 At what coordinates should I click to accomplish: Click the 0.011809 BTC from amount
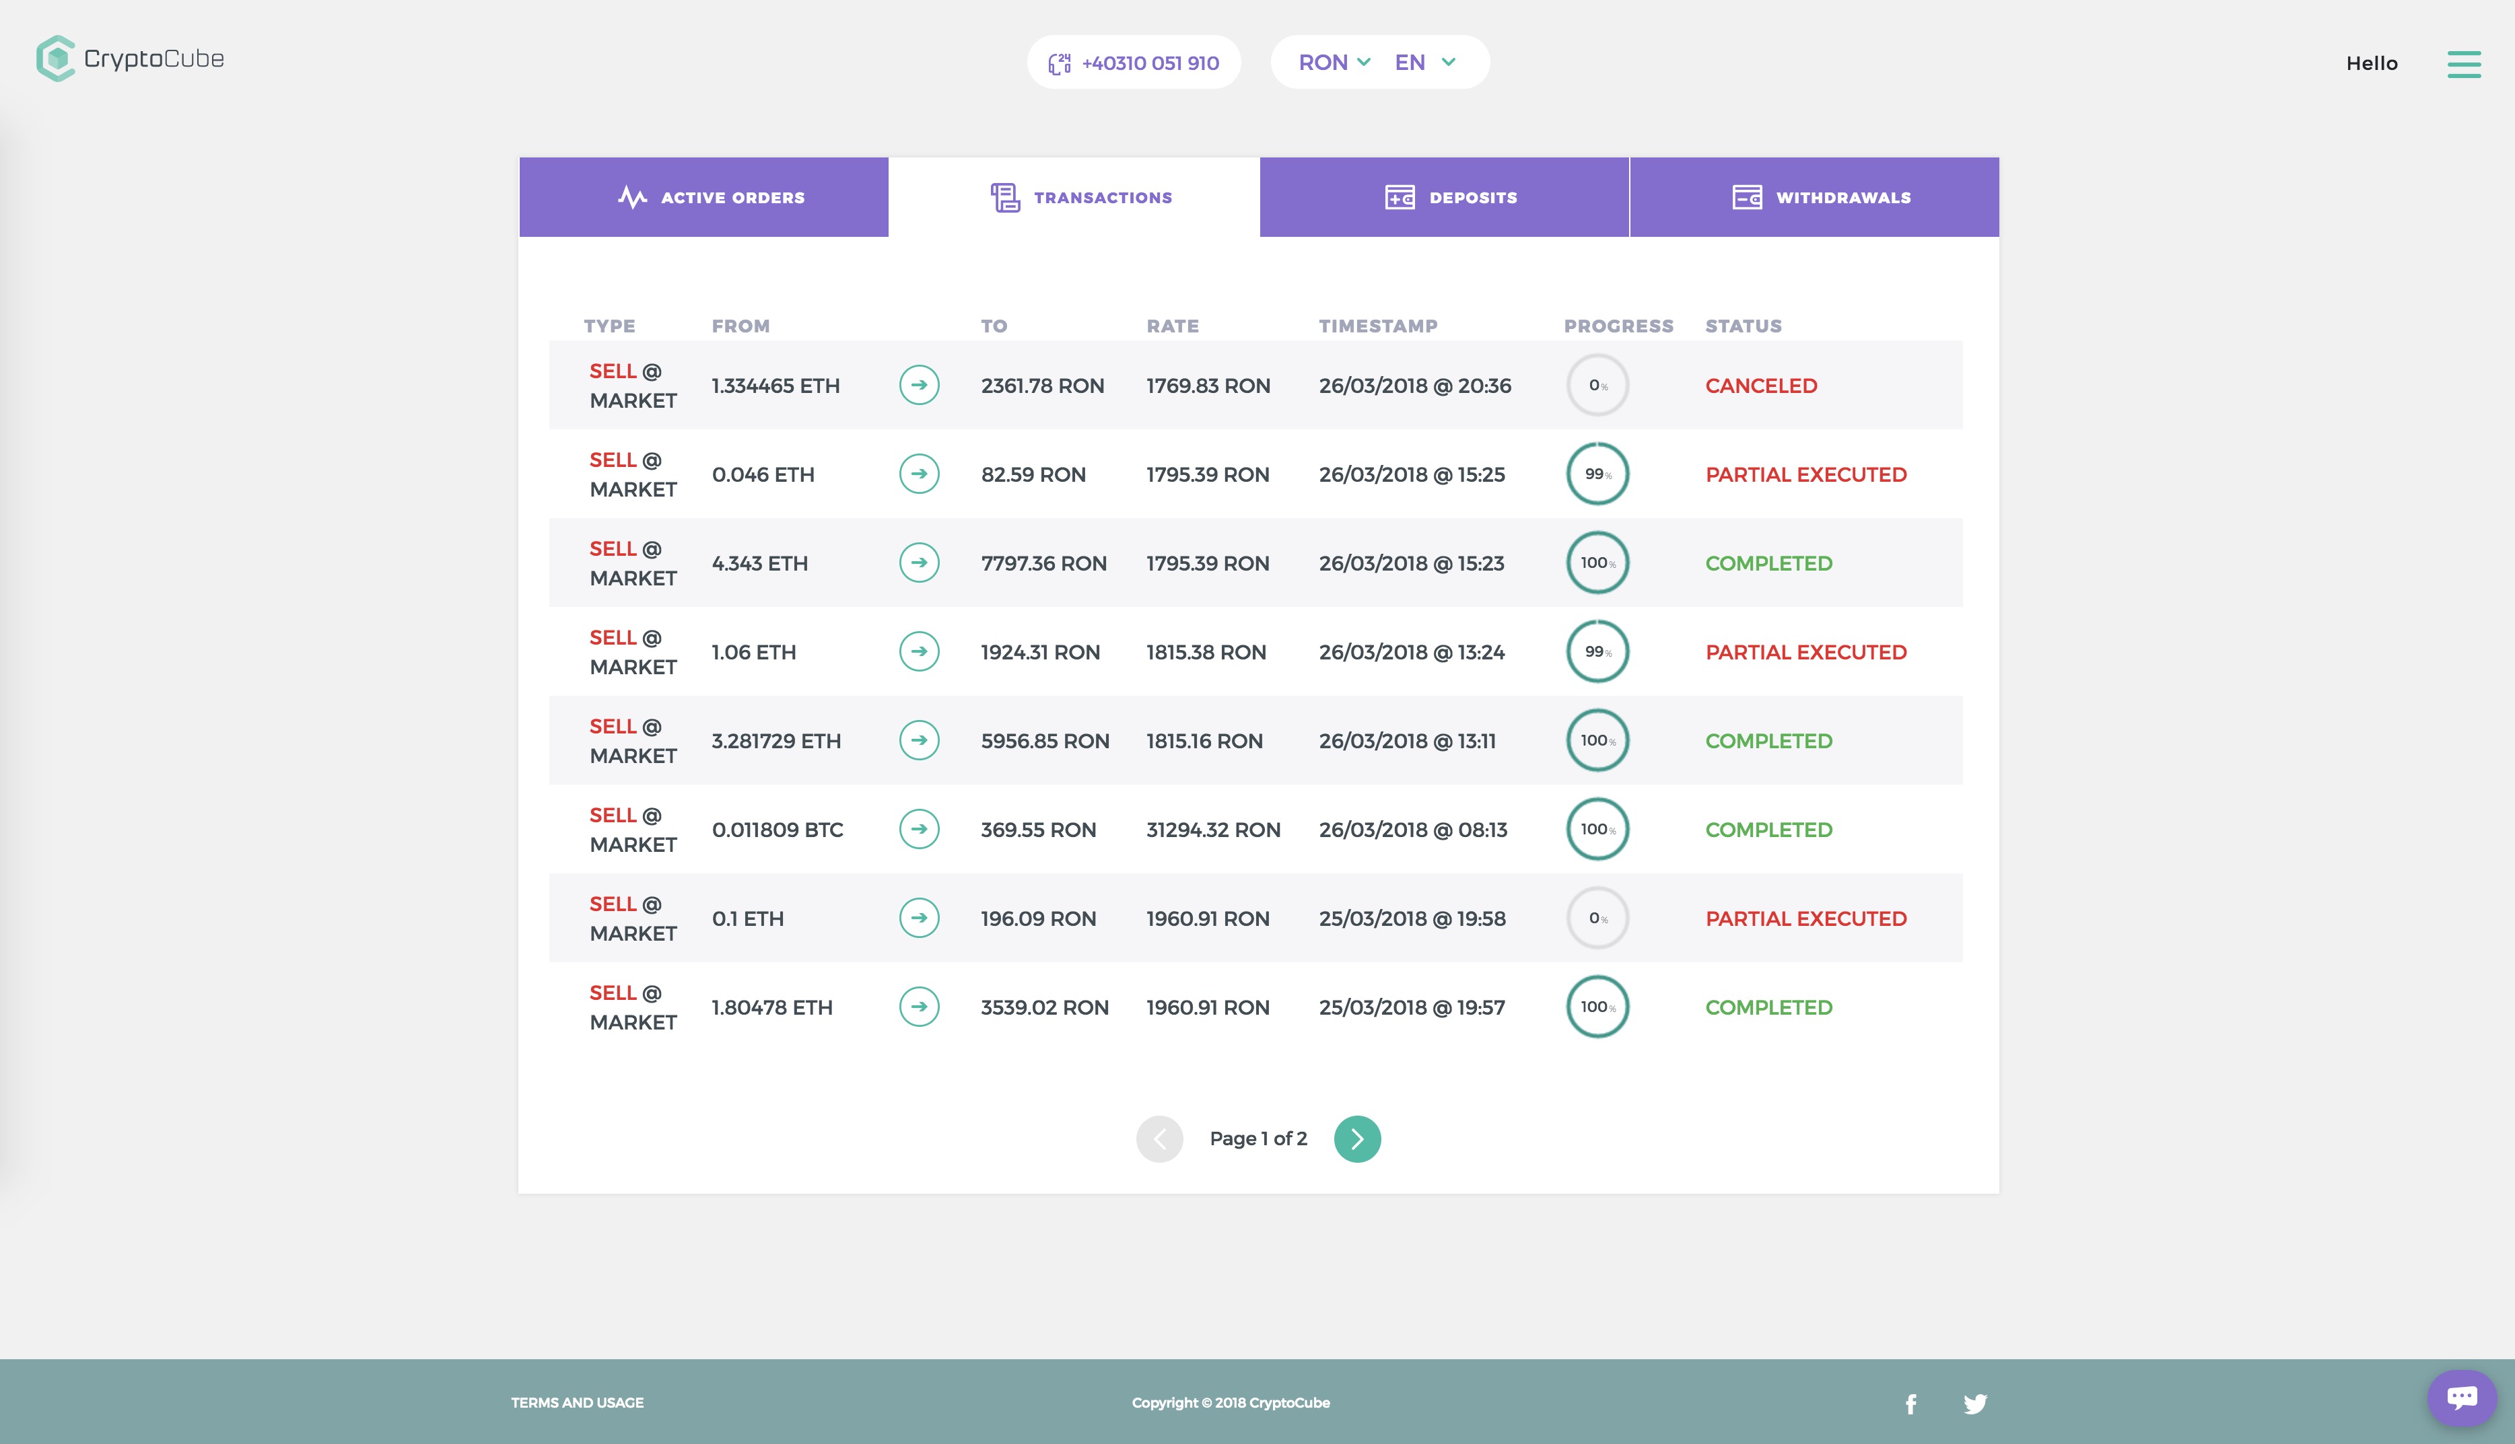pyautogui.click(x=777, y=829)
